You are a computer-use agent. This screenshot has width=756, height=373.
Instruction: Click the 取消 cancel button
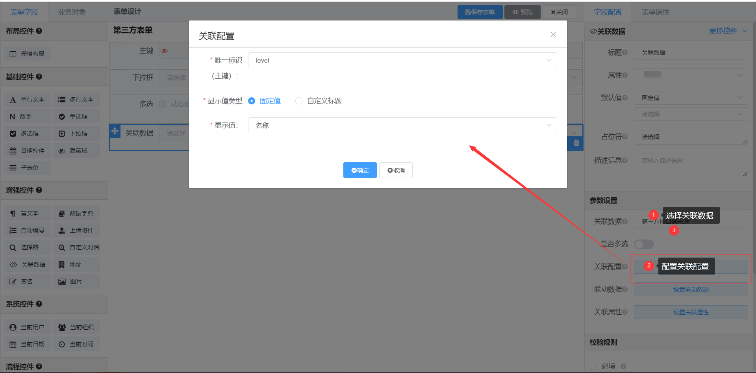(396, 170)
